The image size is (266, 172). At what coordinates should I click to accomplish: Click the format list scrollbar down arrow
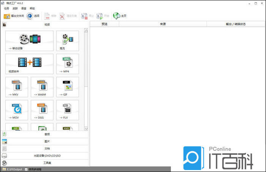pyautogui.click(x=86, y=129)
